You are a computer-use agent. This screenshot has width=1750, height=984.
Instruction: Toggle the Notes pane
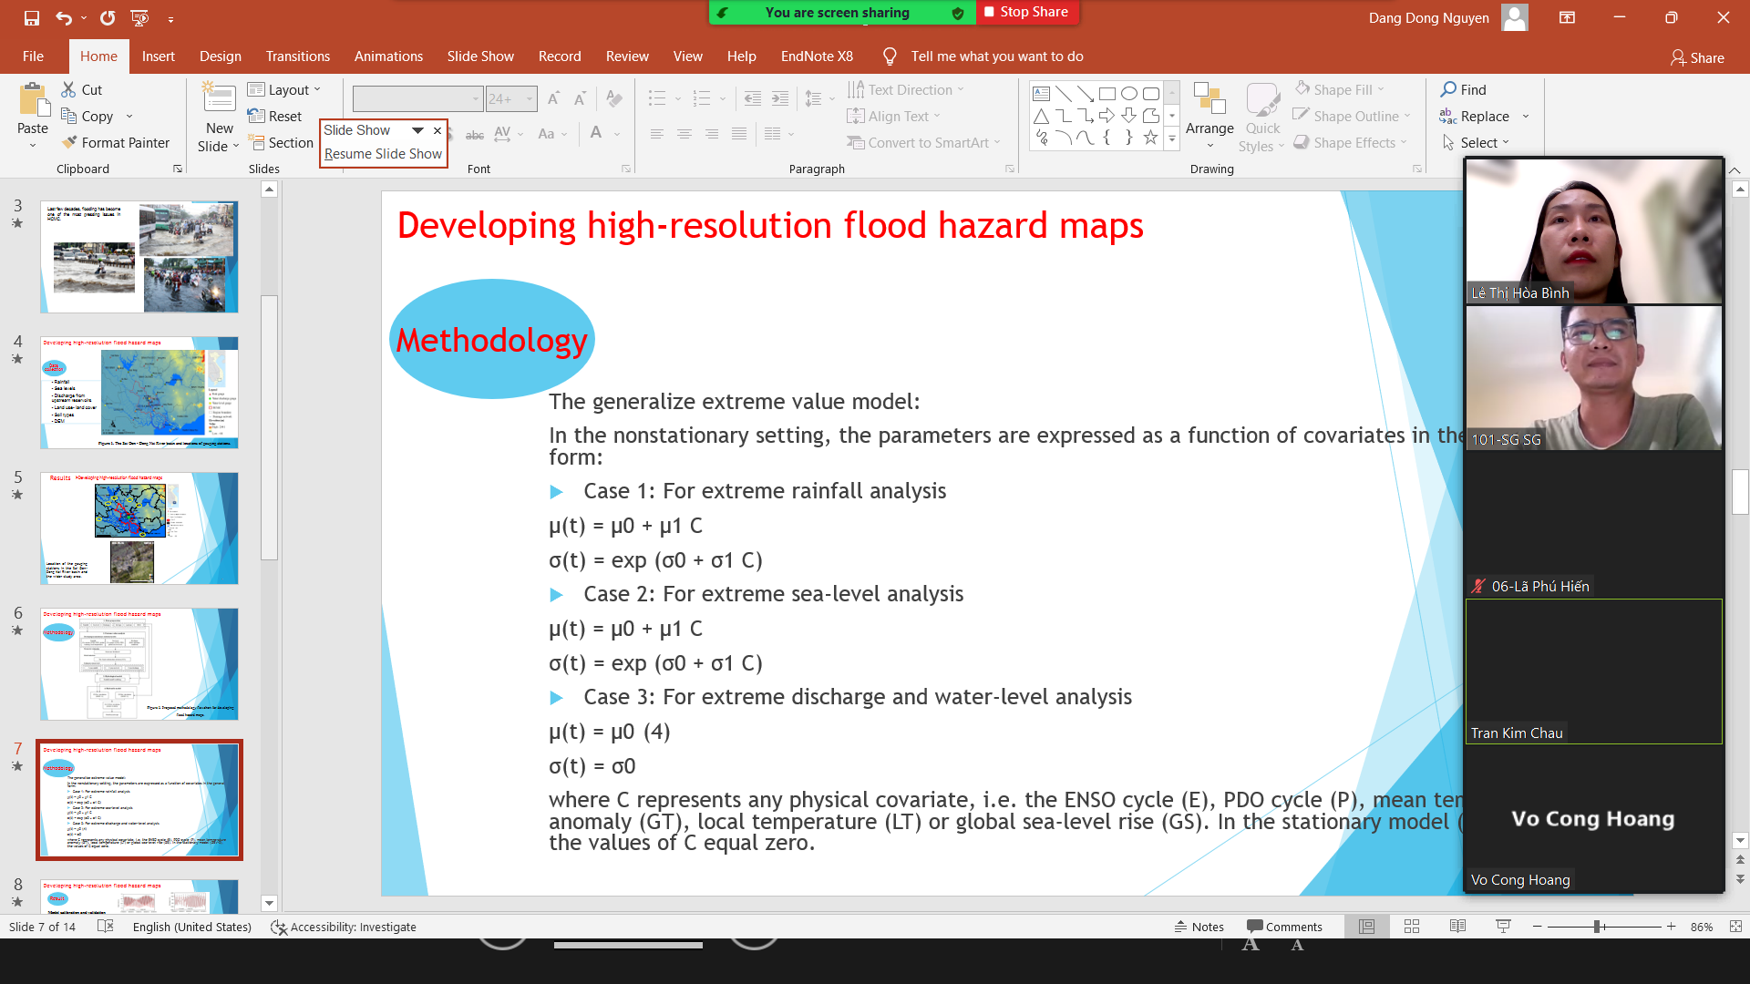point(1199,927)
